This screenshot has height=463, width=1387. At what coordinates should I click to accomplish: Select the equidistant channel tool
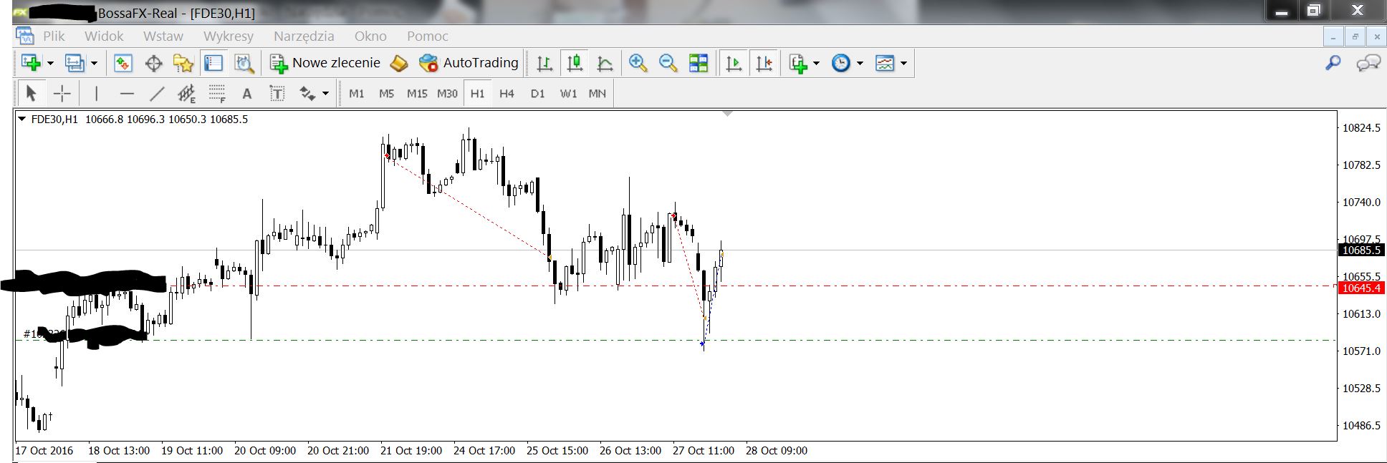tap(187, 94)
